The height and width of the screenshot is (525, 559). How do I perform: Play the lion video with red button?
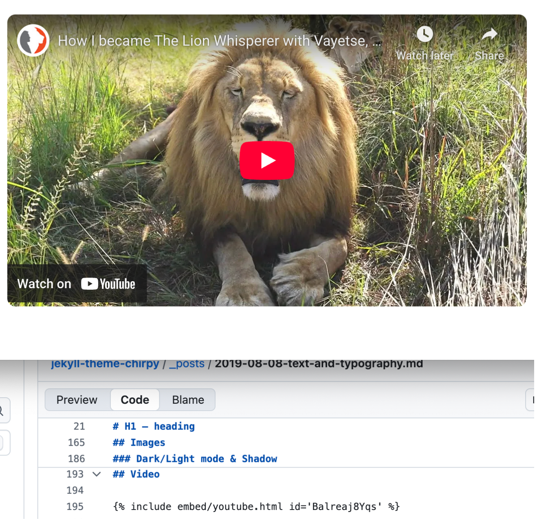267,160
